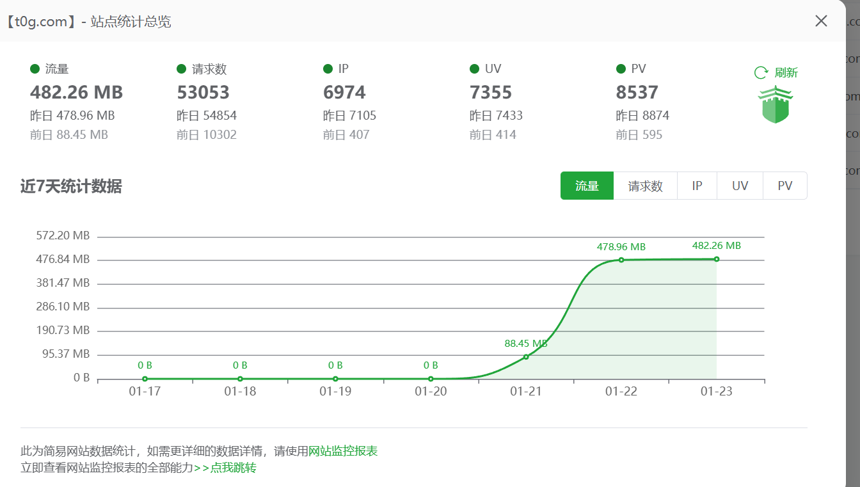Viewport: 860px width, 487px height.
Task: Click the green status dot beside IP
Action: click(x=328, y=68)
